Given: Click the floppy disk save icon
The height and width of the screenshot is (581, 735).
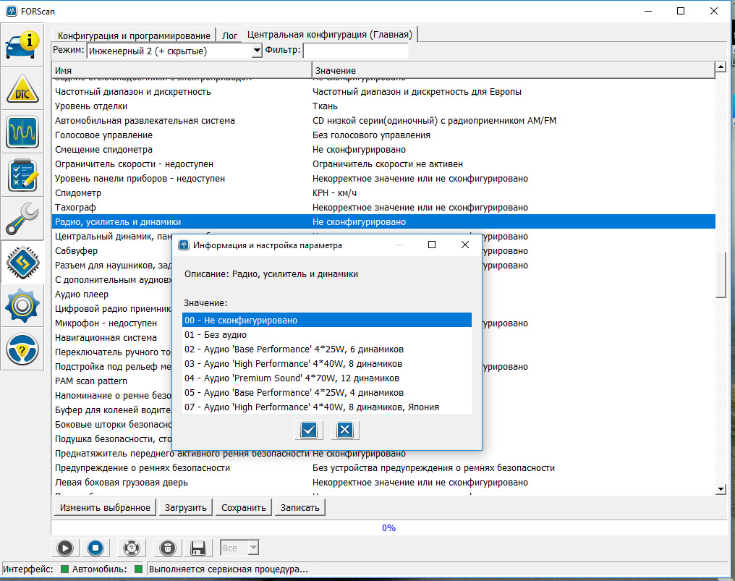Looking at the screenshot, I should click(x=197, y=548).
